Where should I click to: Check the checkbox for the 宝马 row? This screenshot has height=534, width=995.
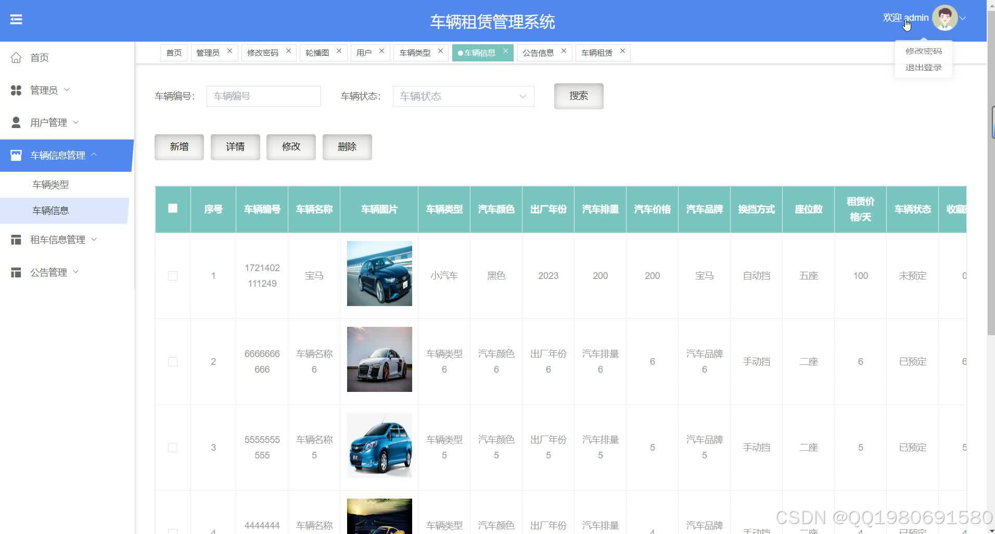tap(173, 275)
